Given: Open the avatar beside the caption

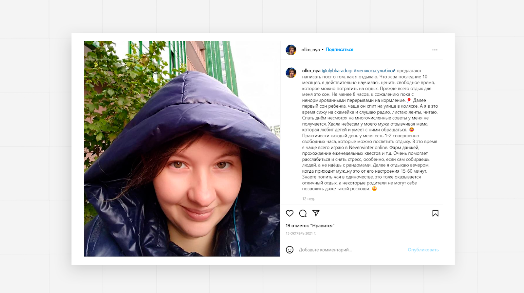Looking at the screenshot, I should pyautogui.click(x=291, y=73).
